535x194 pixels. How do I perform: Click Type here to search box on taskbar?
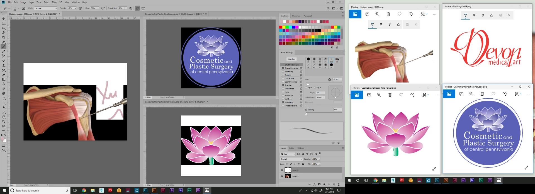(x=39, y=190)
